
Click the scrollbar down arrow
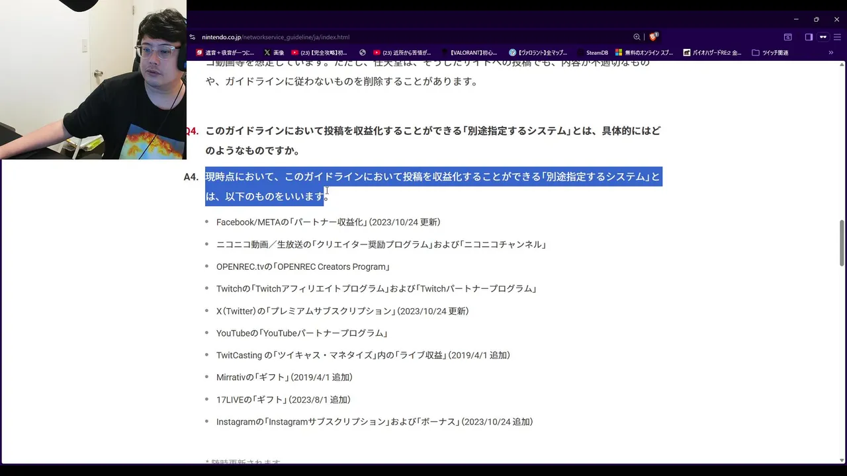tap(842, 460)
